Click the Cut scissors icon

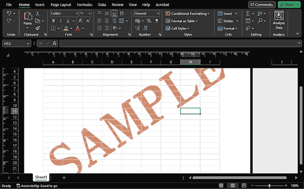[37, 14]
